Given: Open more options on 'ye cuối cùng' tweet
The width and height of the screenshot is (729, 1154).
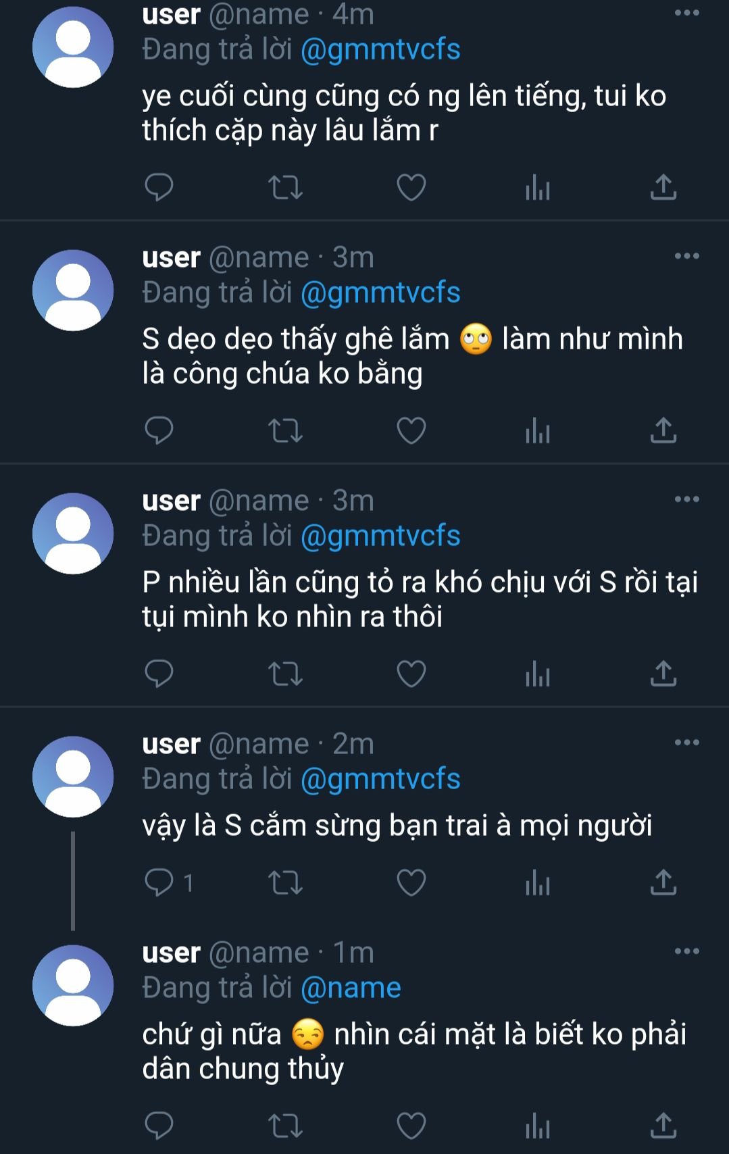Looking at the screenshot, I should (686, 13).
